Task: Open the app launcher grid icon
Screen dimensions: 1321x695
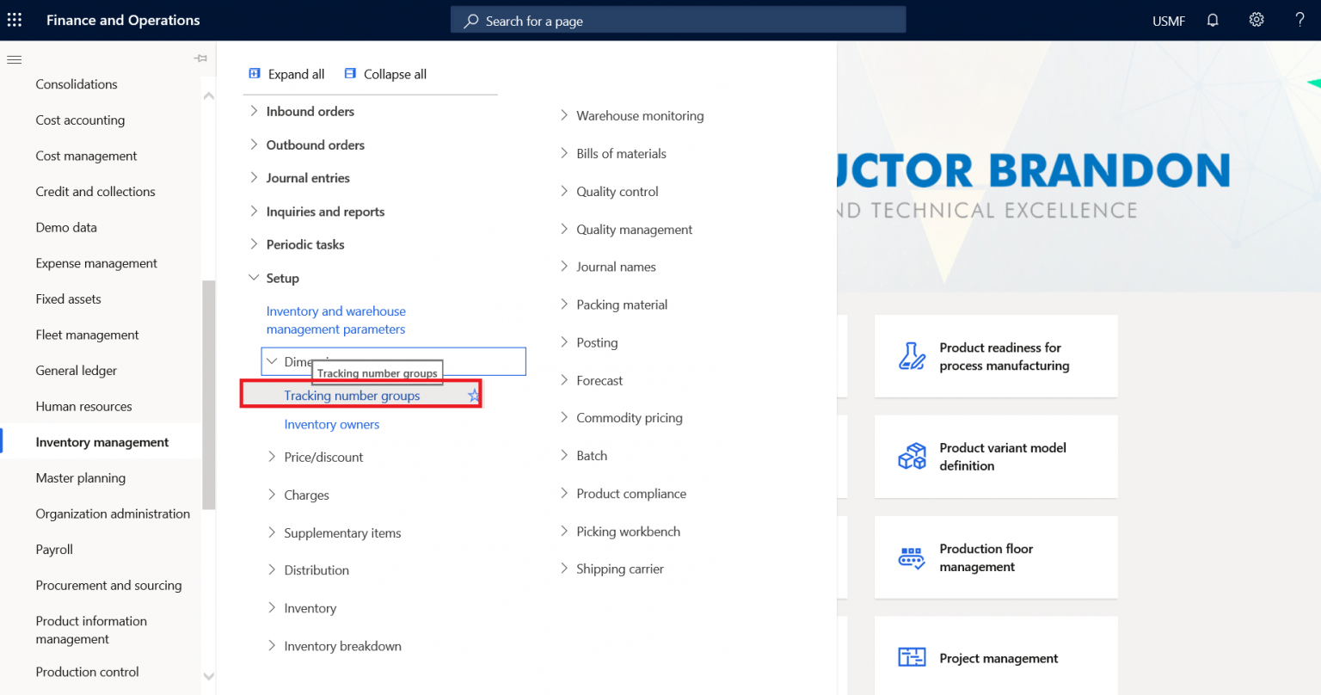Action: tap(14, 19)
